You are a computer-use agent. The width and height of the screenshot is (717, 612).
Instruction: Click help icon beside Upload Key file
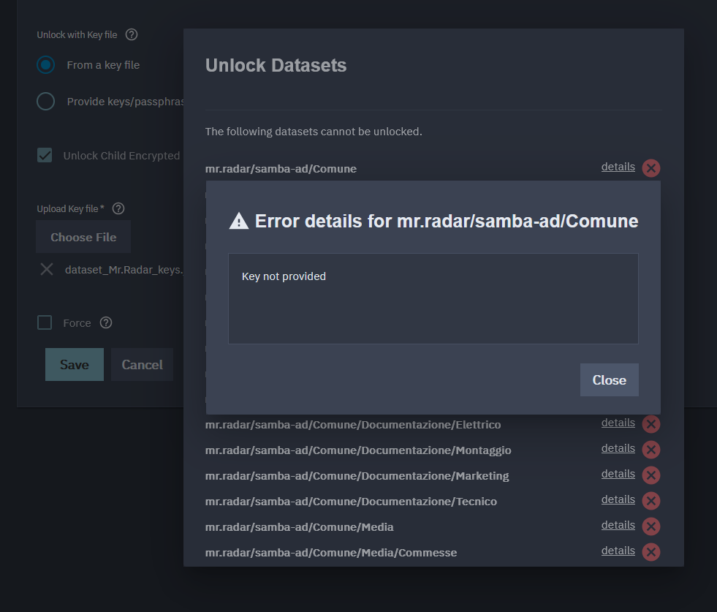(118, 208)
